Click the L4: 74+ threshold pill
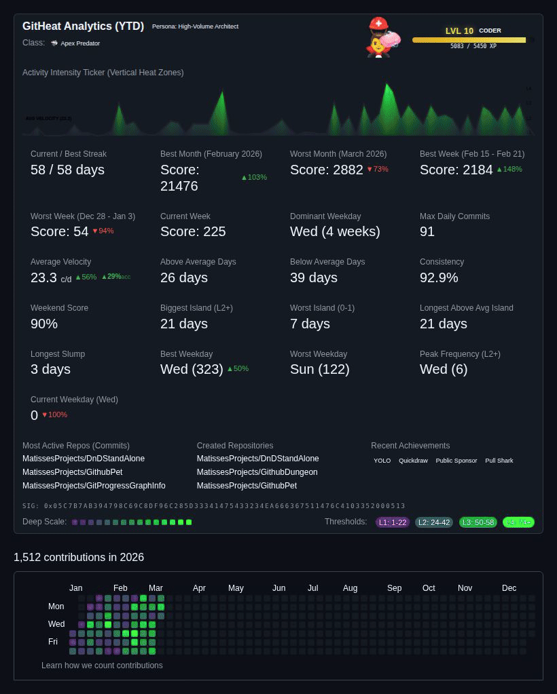 coord(518,522)
